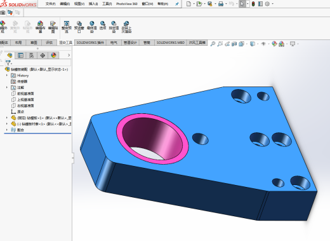The image size is (330, 241).
Task: Switch to the SOLIDWORKS 插件 tab
Action: (x=90, y=43)
